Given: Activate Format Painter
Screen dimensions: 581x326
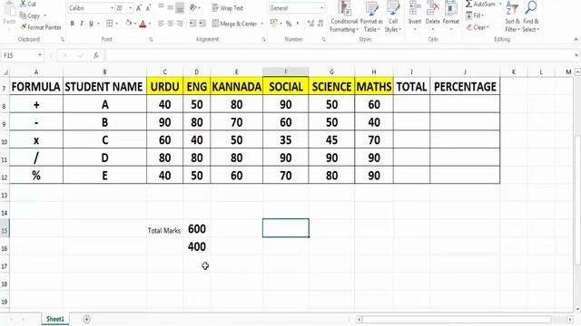Looking at the screenshot, I should [x=41, y=27].
